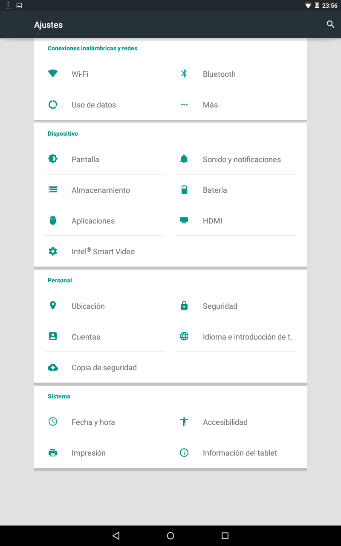
Task: Open Fecha y hora settings
Action: coord(105,422)
